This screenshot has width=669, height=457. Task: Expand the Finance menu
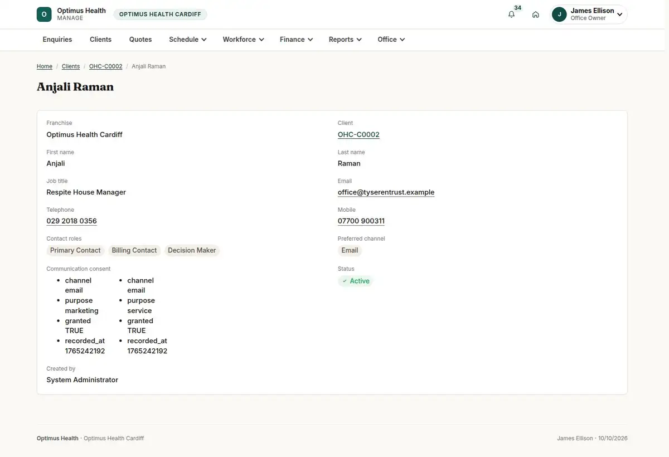296,40
